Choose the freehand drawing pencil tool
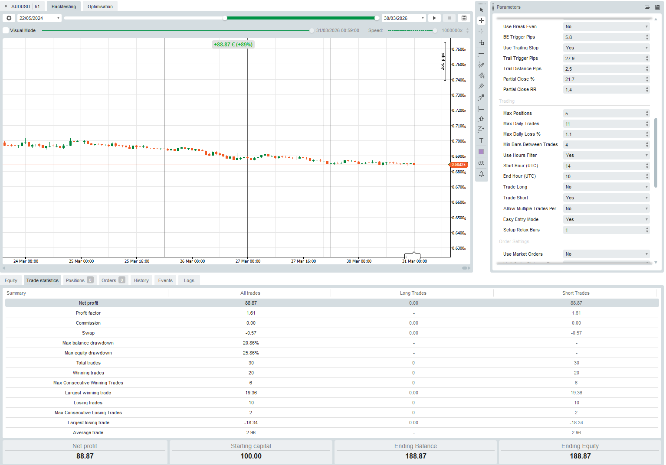The width and height of the screenshot is (666, 465). 481,64
